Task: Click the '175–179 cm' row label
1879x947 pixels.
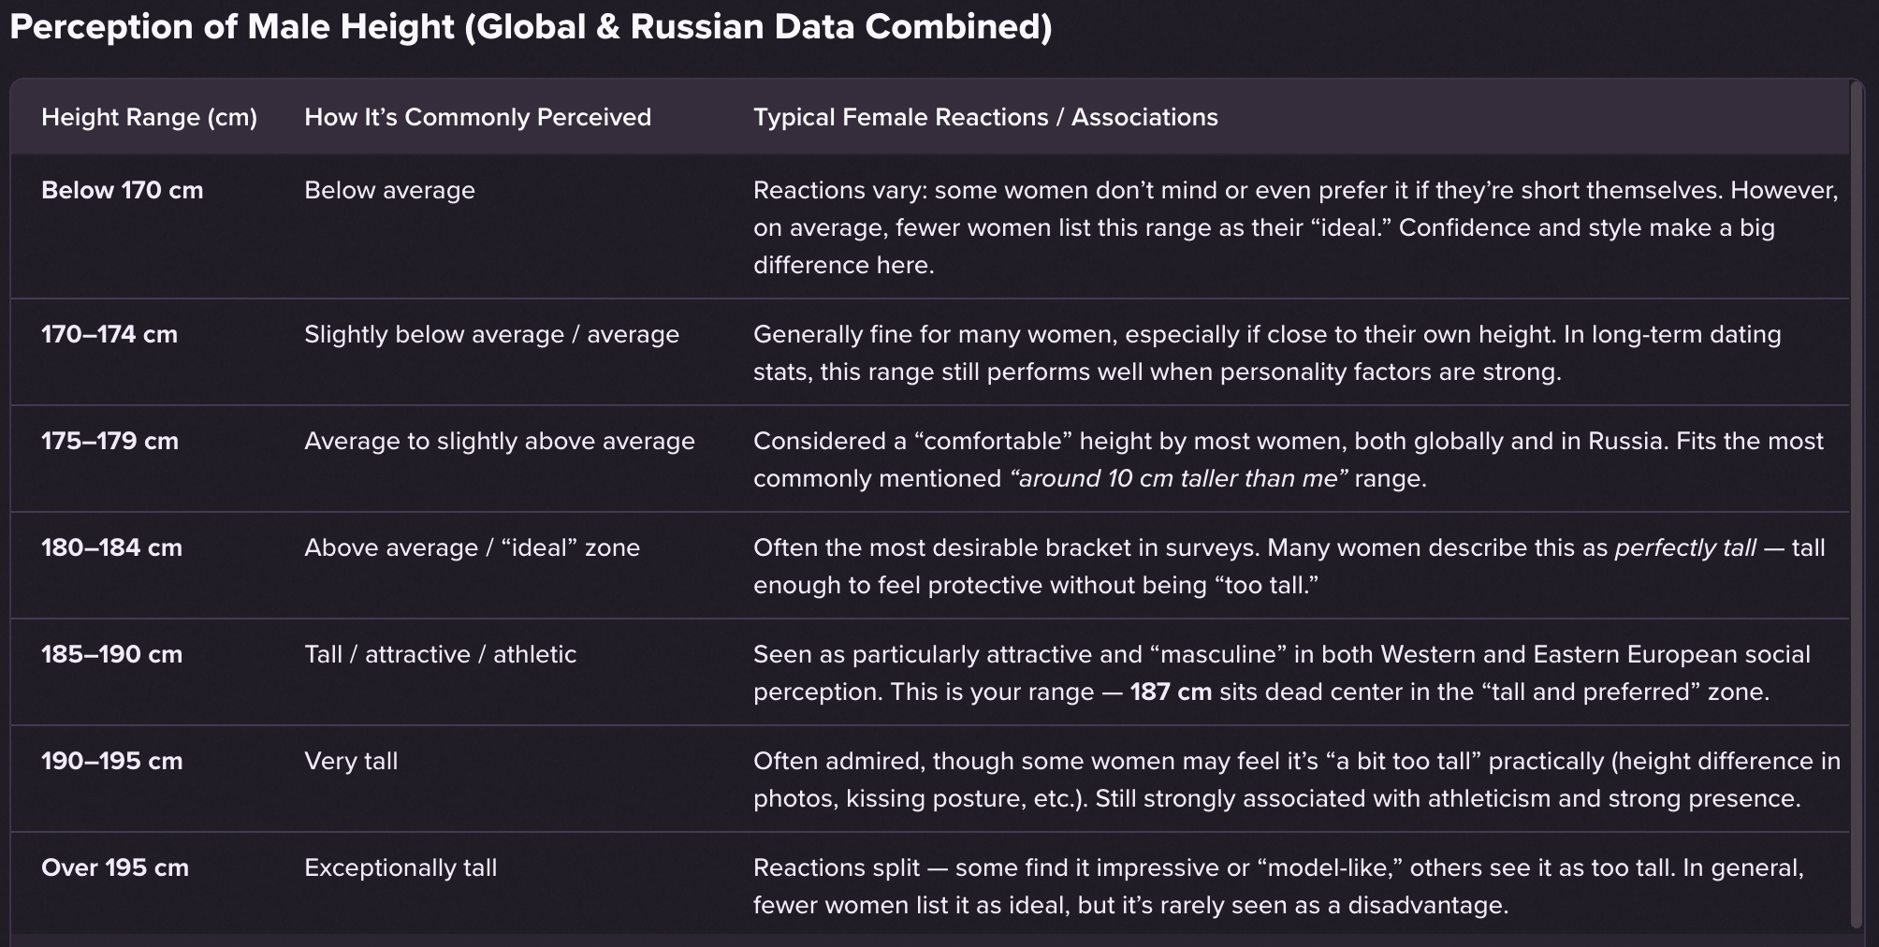Action: (x=109, y=442)
